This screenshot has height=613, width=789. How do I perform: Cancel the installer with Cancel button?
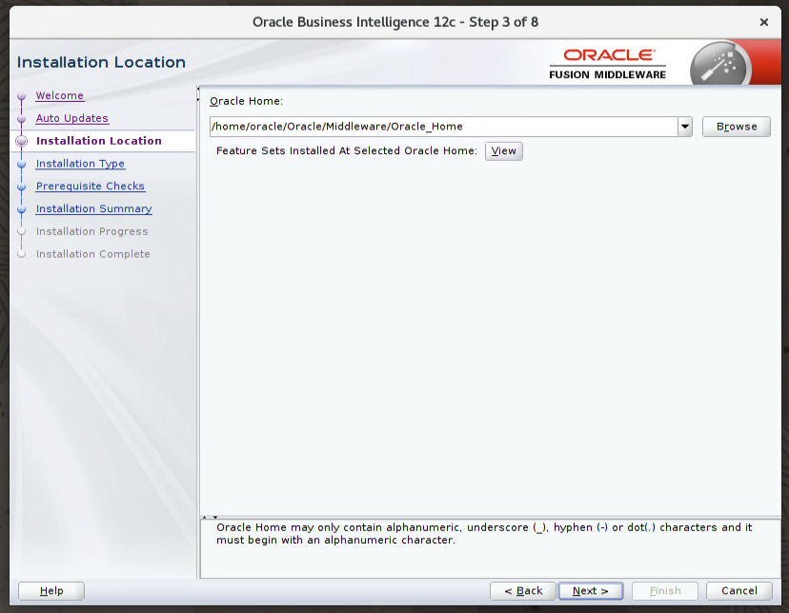739,591
